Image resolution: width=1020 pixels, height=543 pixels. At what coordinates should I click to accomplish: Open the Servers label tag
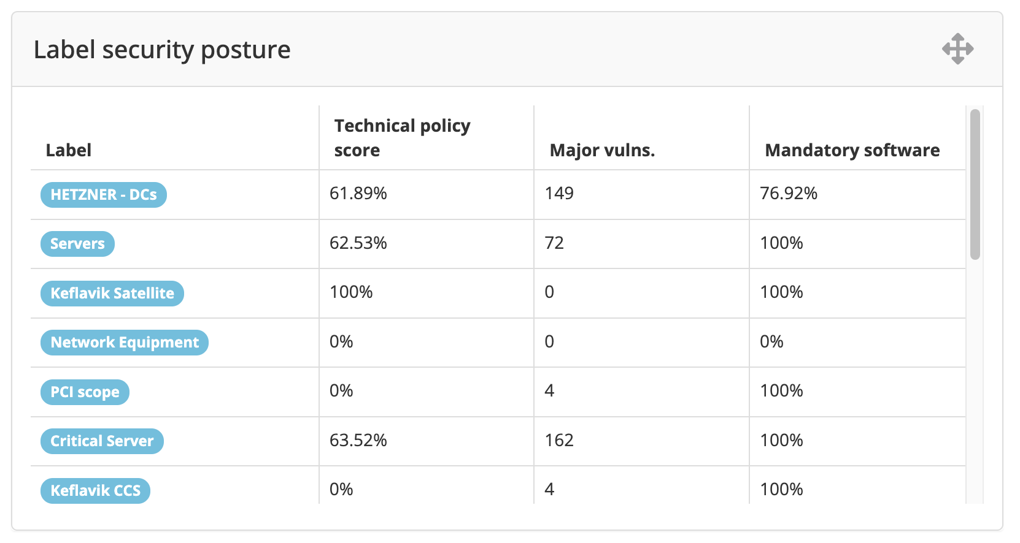pos(77,244)
